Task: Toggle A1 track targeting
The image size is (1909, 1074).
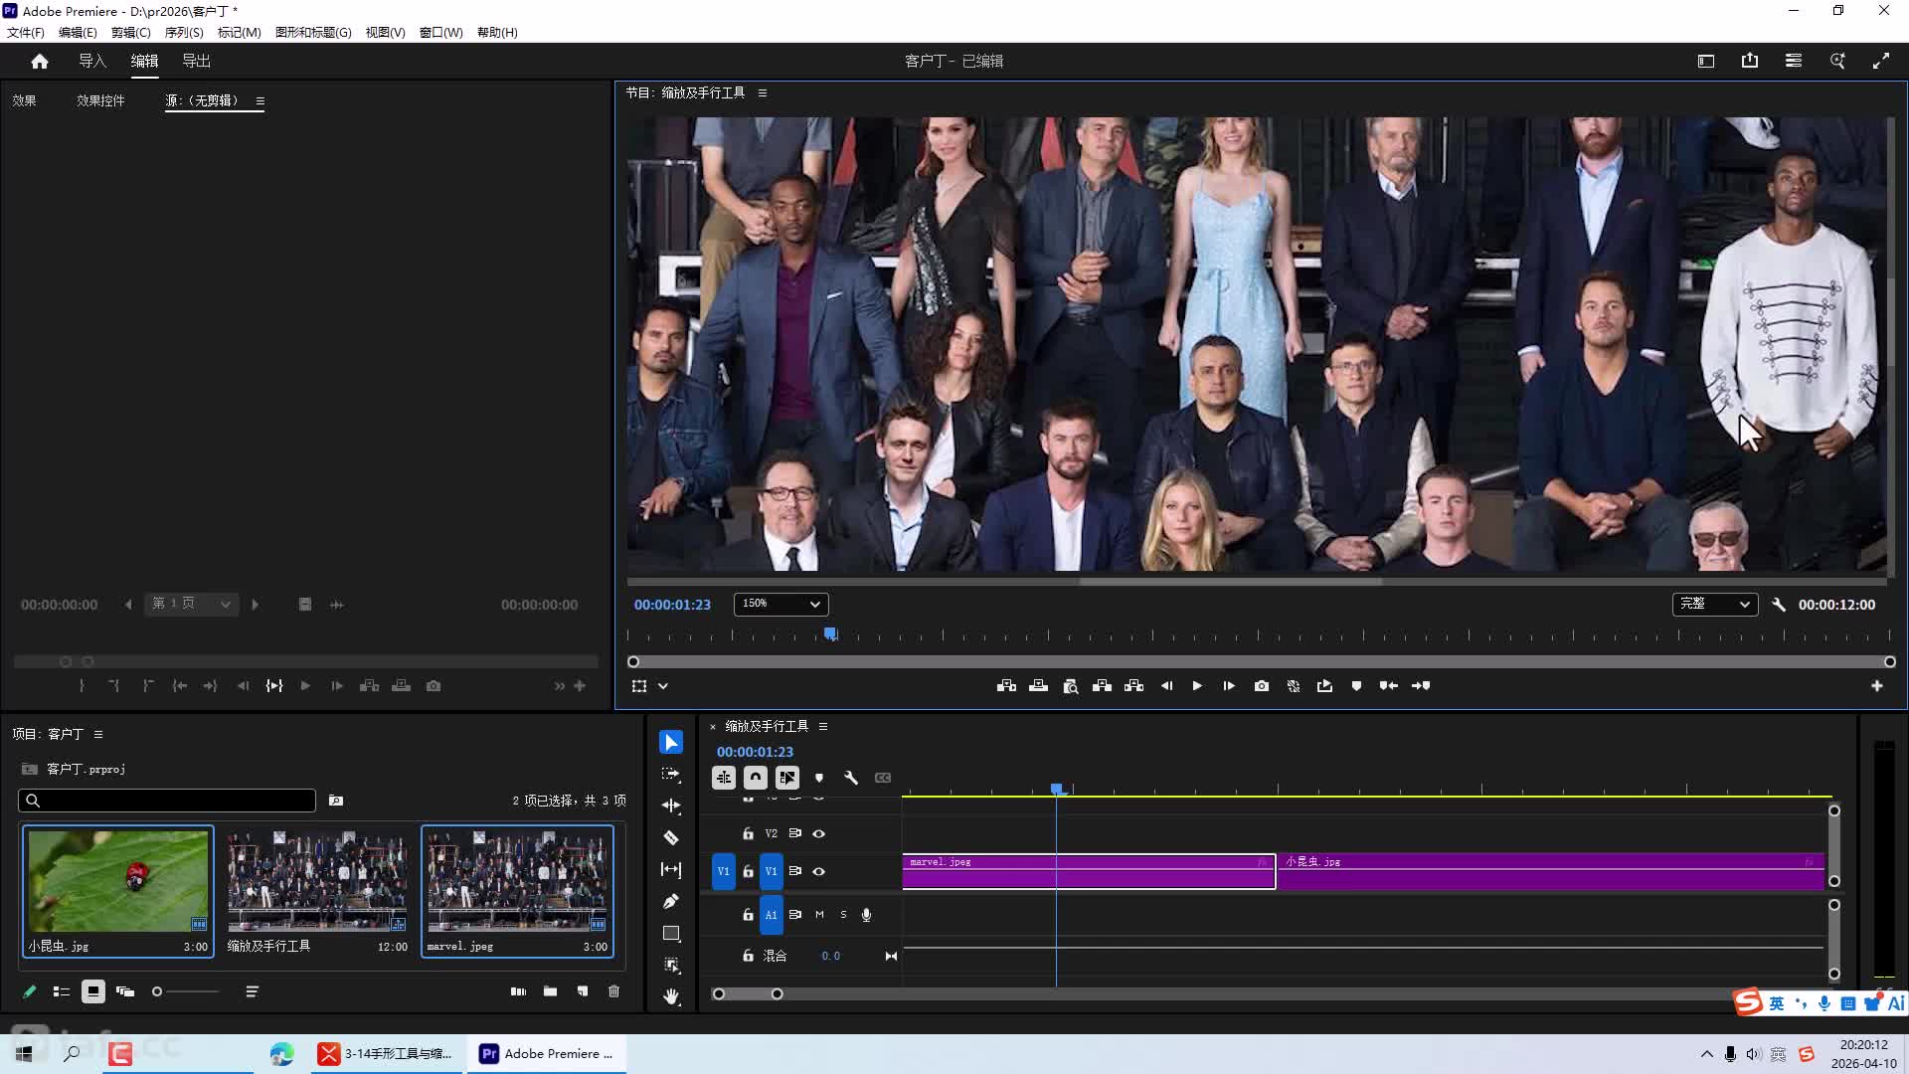Action: coord(772,915)
